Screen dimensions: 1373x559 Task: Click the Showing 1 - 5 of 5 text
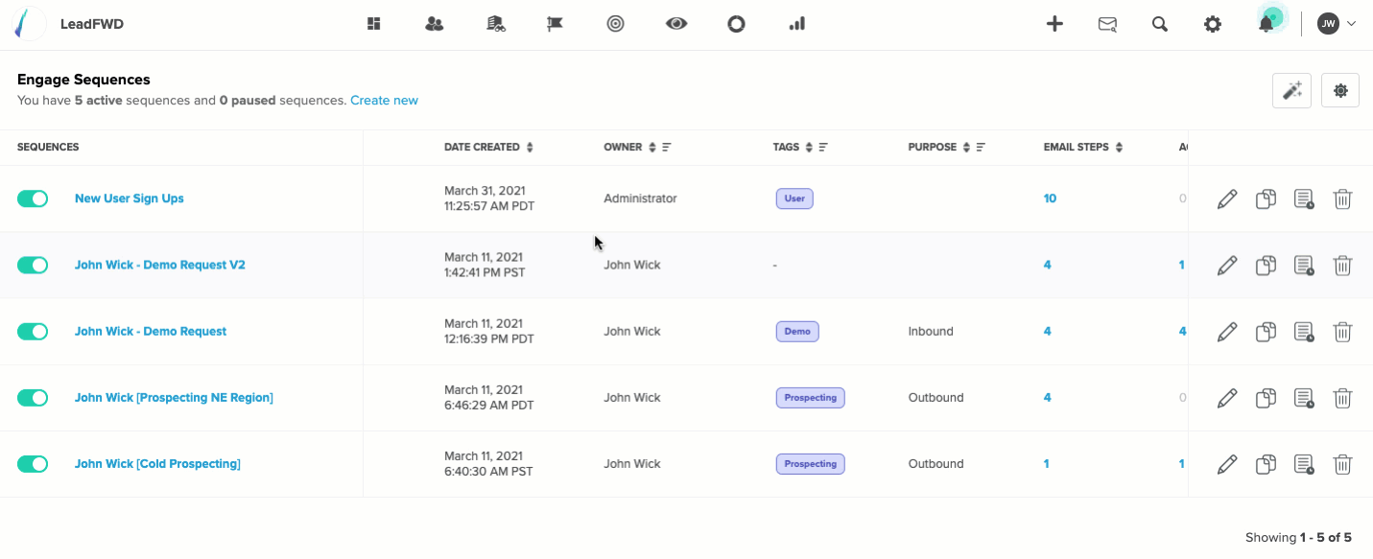coord(1298,537)
